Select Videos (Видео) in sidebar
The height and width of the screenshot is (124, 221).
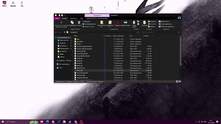click(x=61, y=54)
